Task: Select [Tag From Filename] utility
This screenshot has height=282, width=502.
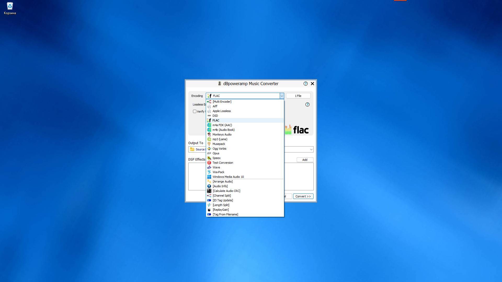Action: pyautogui.click(x=245, y=214)
